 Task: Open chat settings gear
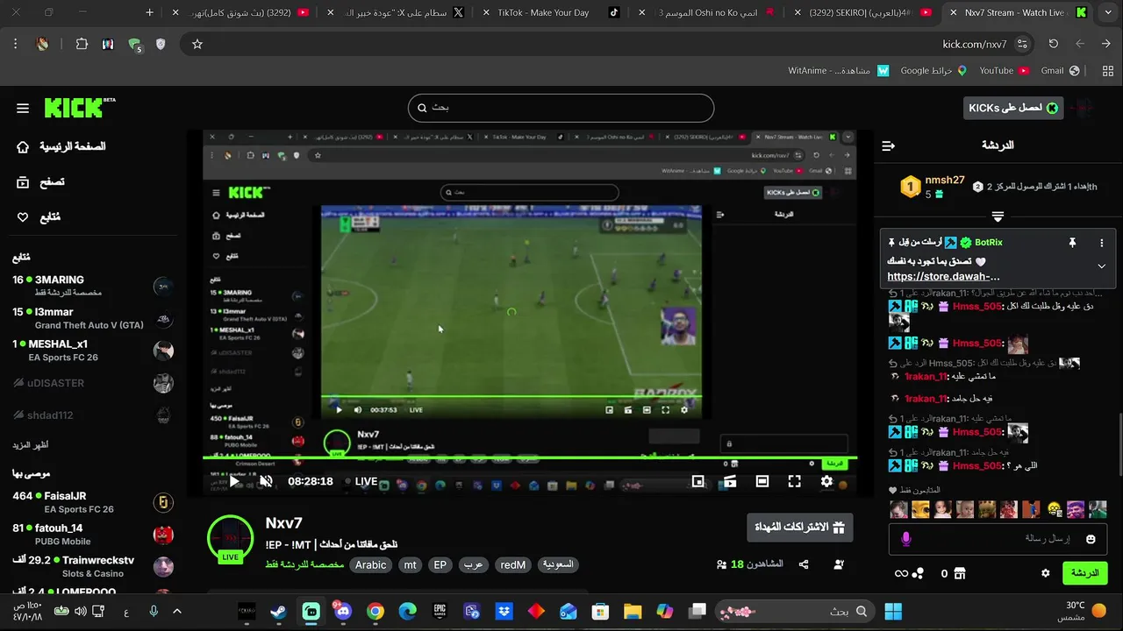click(x=1045, y=573)
